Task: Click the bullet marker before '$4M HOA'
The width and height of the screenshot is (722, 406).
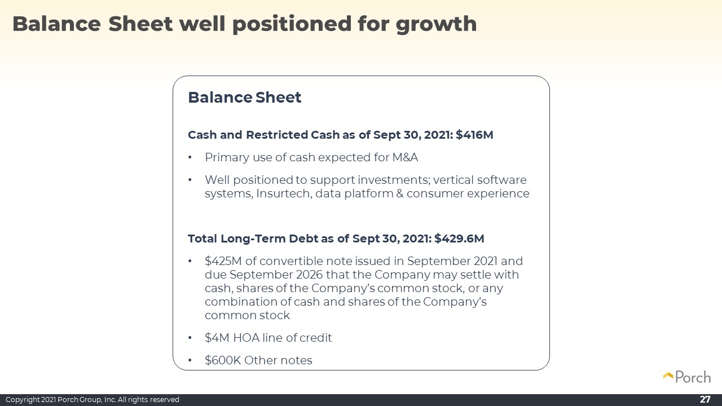Action: [191, 338]
